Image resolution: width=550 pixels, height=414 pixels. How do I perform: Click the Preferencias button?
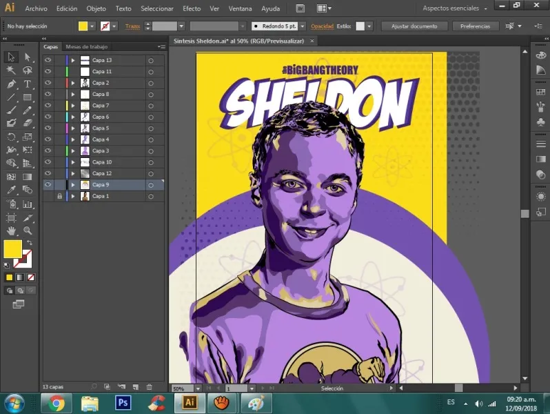(x=475, y=26)
